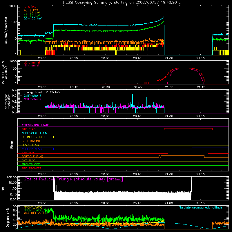Select the HI channel legend label
Viewport: 232px width, 232px height.
pos(32,66)
